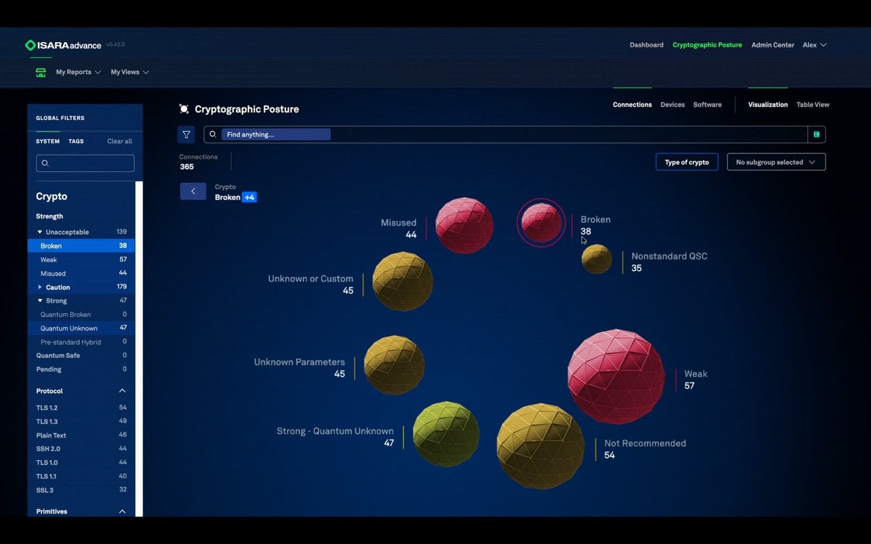Image resolution: width=871 pixels, height=544 pixels.
Task: Click the +4 badge next to Broken
Action: pyautogui.click(x=249, y=197)
